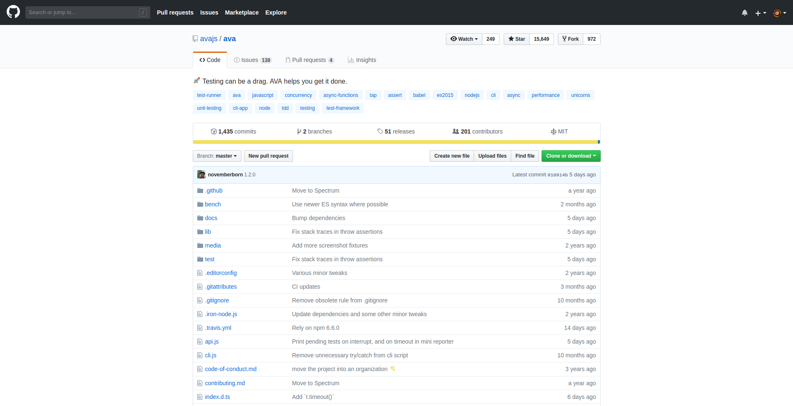
Task: Open the Clone or download dropdown
Action: 571,156
